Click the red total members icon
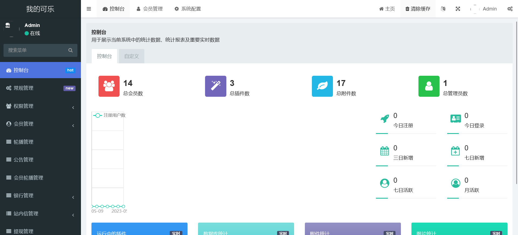 tap(109, 86)
